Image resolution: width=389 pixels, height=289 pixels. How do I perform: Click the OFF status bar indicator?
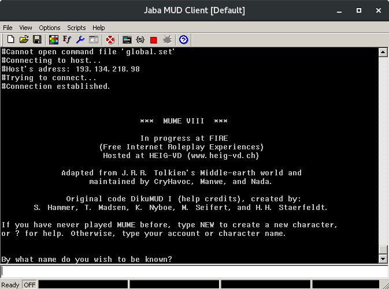pyautogui.click(x=30, y=285)
